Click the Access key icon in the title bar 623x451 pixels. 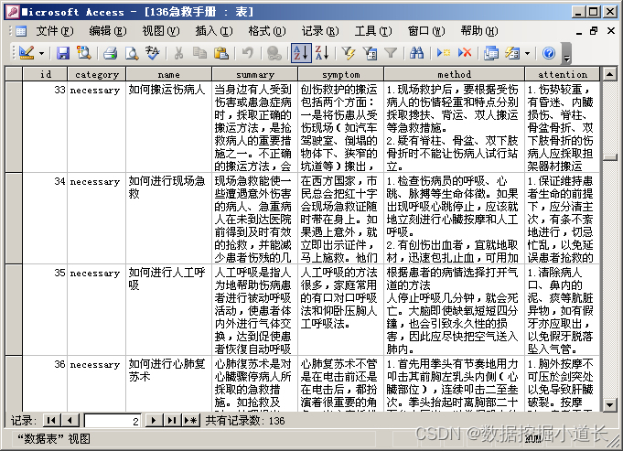(x=12, y=12)
